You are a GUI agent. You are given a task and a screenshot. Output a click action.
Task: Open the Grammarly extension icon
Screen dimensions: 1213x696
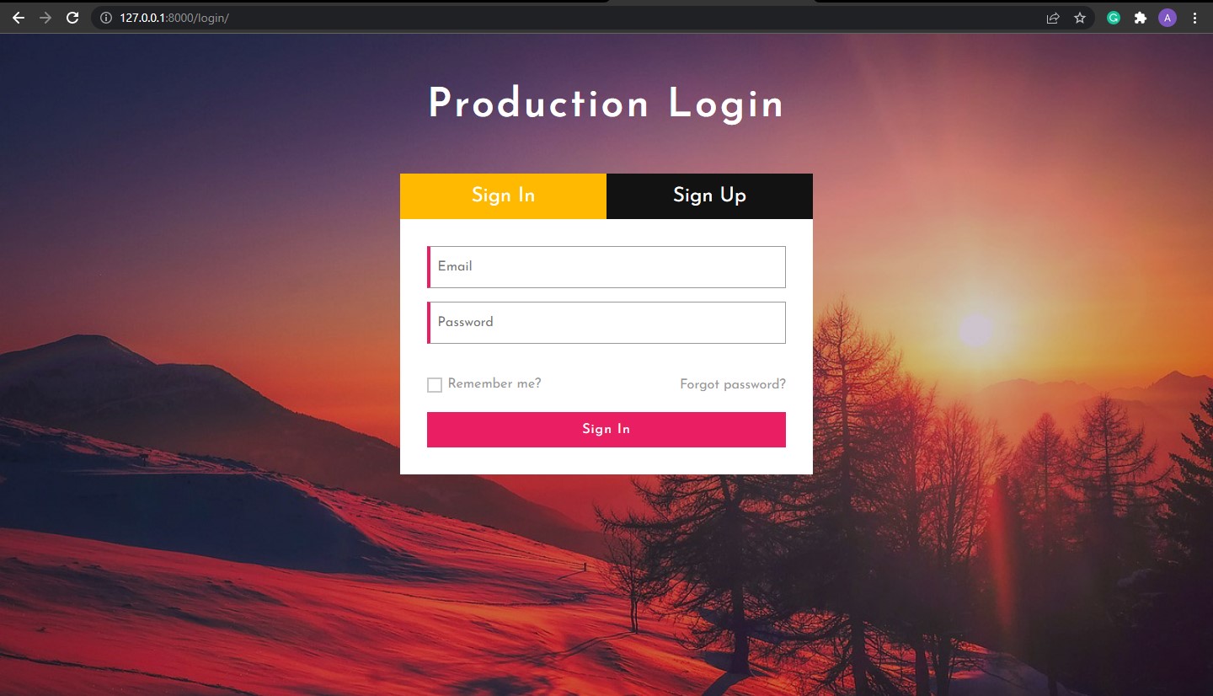[1114, 18]
